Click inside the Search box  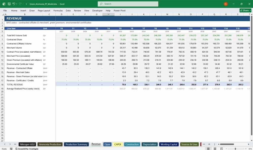tap(128, 4)
